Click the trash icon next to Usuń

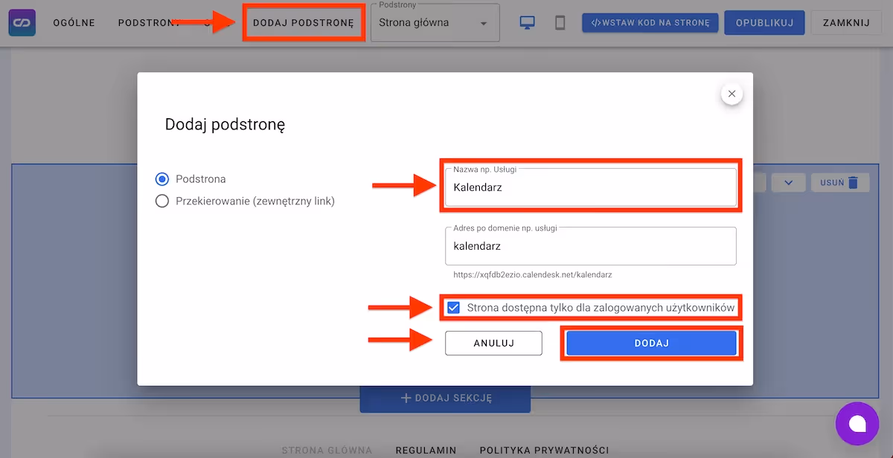[x=853, y=182]
